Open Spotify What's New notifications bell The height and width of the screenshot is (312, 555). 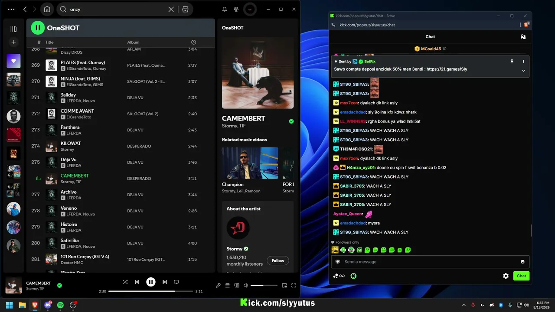click(225, 9)
